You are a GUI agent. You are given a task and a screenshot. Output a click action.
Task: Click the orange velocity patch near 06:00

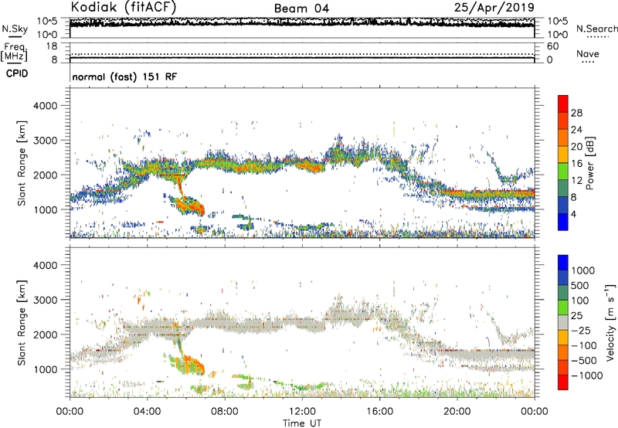click(193, 363)
